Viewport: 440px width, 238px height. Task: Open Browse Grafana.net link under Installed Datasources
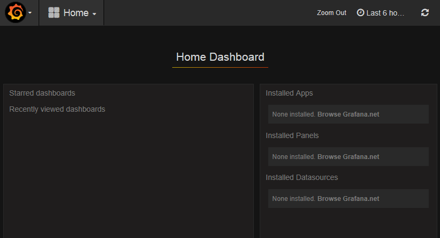click(348, 199)
